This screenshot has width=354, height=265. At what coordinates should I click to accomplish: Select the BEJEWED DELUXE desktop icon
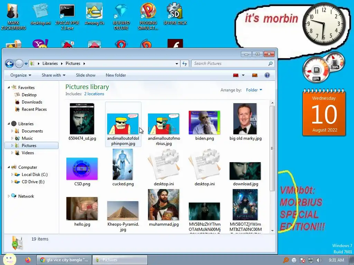click(x=121, y=17)
